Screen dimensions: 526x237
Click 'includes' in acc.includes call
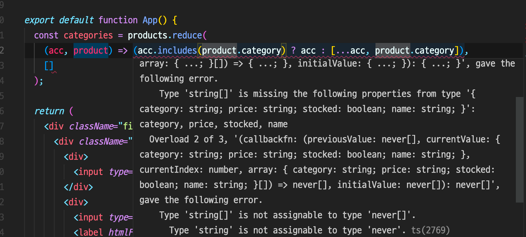pos(177,51)
